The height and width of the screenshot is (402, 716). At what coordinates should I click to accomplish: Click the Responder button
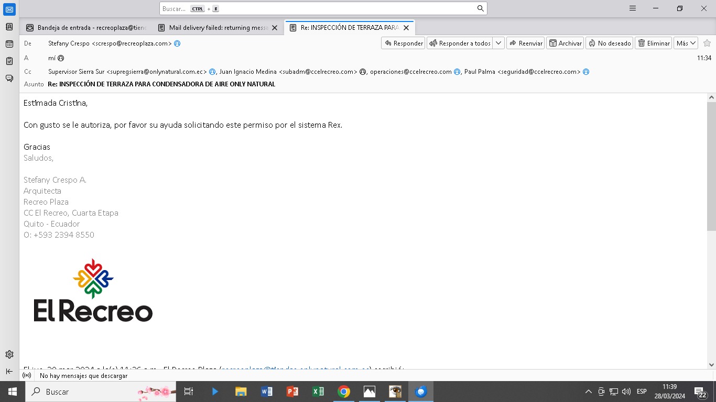point(403,43)
